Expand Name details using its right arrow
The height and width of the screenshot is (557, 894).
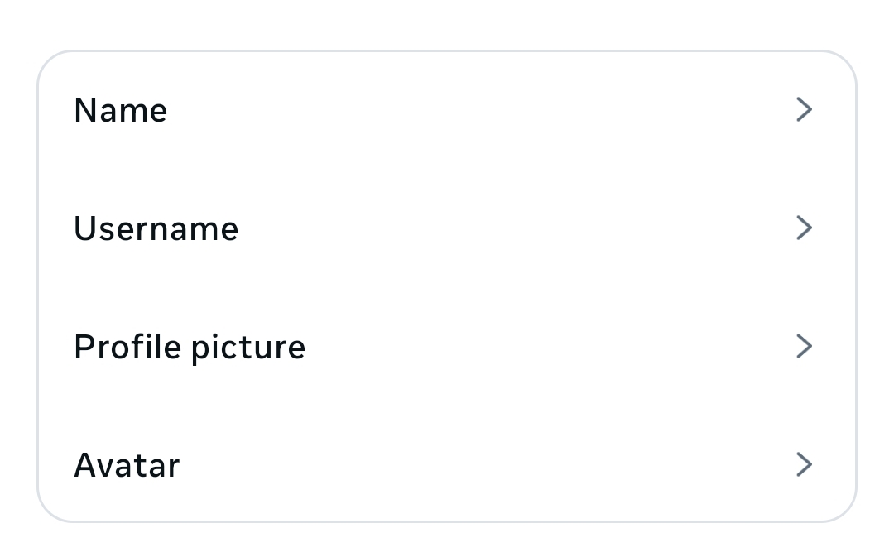[x=804, y=109]
